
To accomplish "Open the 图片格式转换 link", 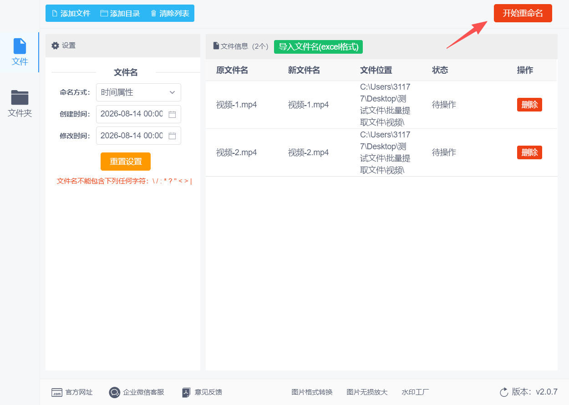I will [312, 392].
